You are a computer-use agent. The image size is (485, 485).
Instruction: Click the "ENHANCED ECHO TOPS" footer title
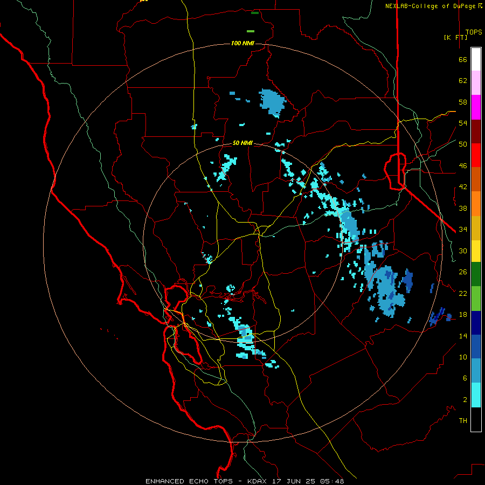[x=189, y=481]
